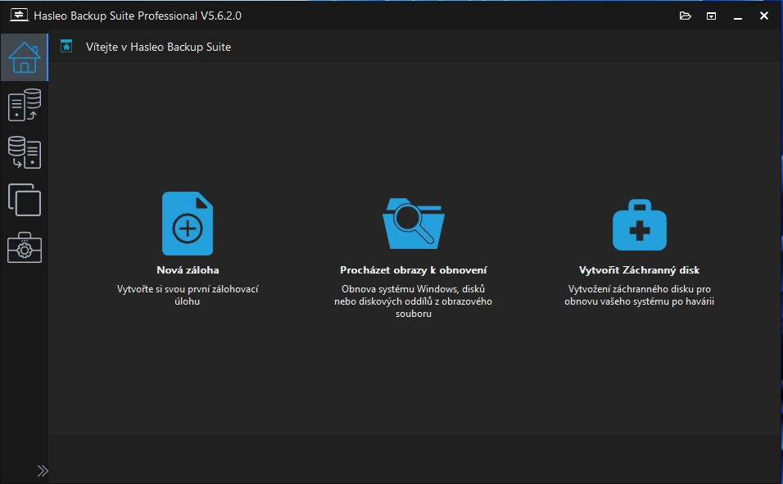Minimize the Hasleo Backup Suite window
The width and height of the screenshot is (783, 484).
pyautogui.click(x=738, y=16)
